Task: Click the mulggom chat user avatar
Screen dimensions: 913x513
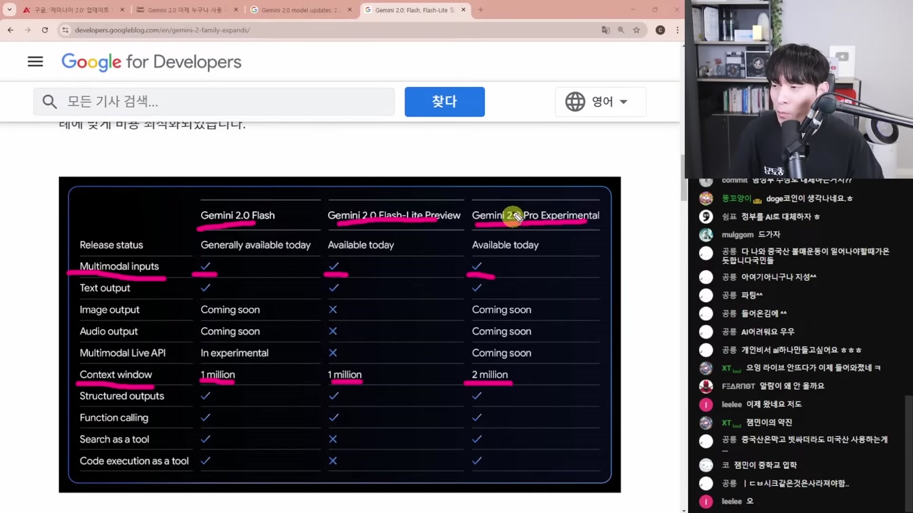Action: point(706,235)
